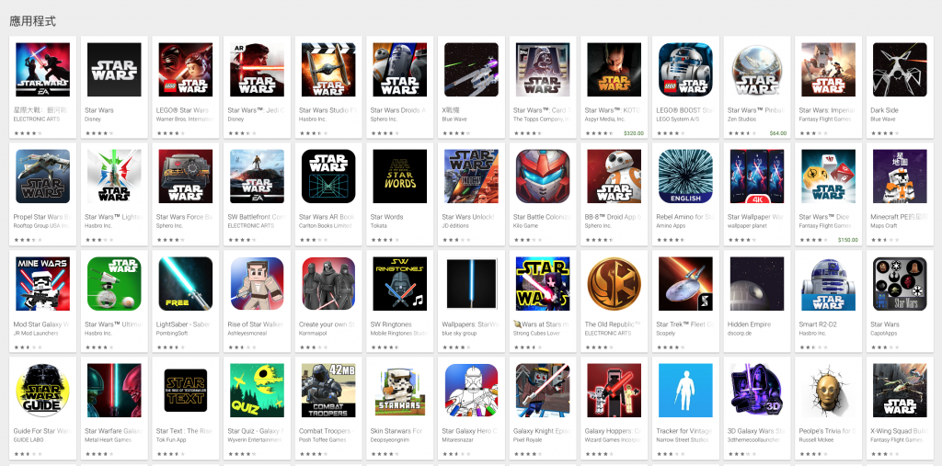Open the Dark Side app thumbnail
Viewport: 942px width, 466px height.
coord(900,70)
